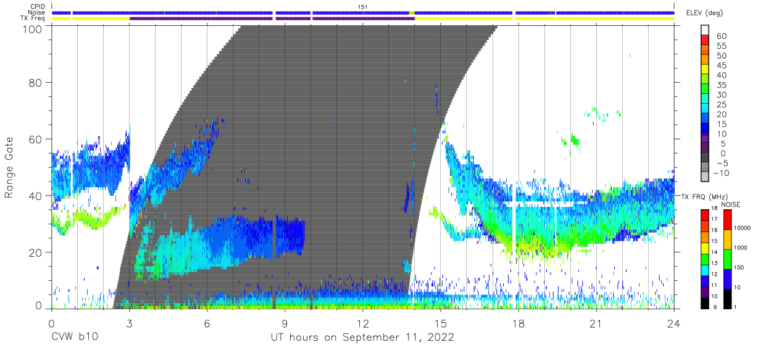Click the "UT hours on September 11, 2022" title
758x350 pixels.
pyautogui.click(x=363, y=338)
